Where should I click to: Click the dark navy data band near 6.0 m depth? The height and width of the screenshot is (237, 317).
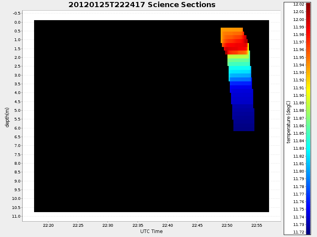pos(244,125)
